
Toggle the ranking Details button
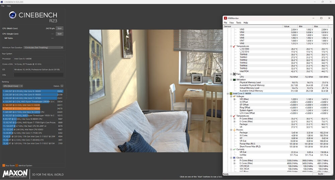coord(58,86)
